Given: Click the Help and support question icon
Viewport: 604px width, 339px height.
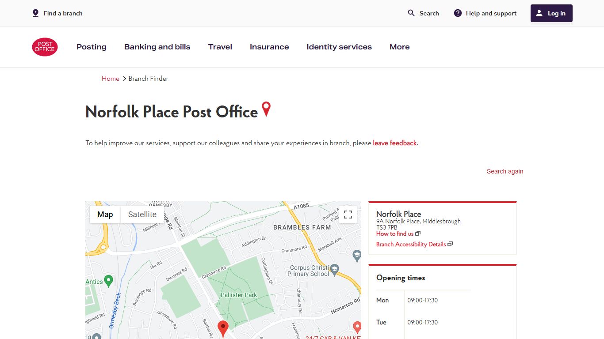Looking at the screenshot, I should (458, 13).
